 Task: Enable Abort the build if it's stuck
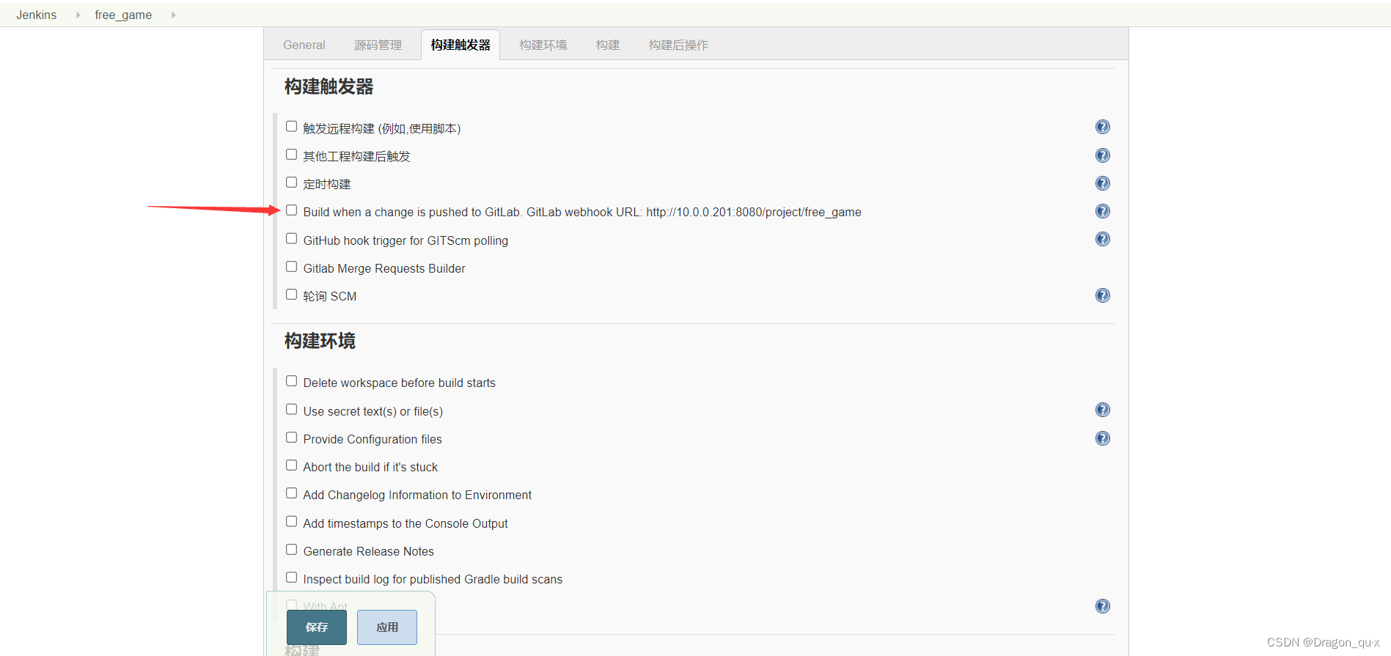291,465
